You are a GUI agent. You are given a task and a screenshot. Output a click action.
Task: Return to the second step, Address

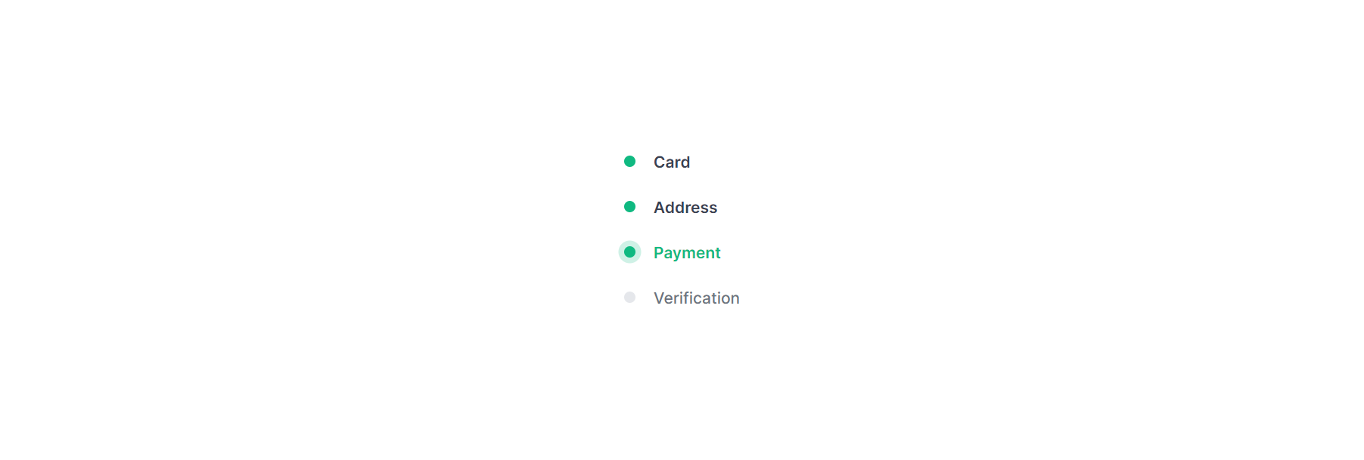coord(685,208)
